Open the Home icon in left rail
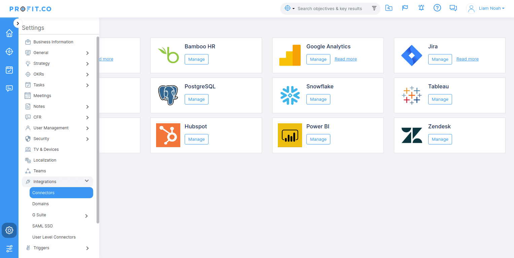The image size is (514, 258). 9,33
